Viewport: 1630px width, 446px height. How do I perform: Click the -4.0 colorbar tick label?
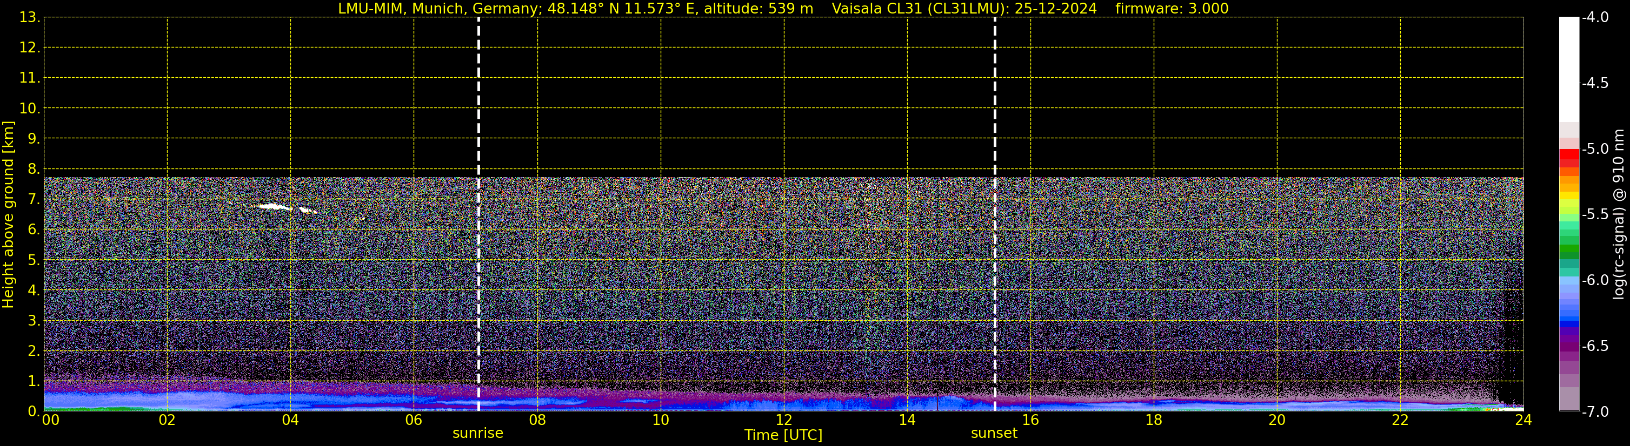click(1594, 17)
